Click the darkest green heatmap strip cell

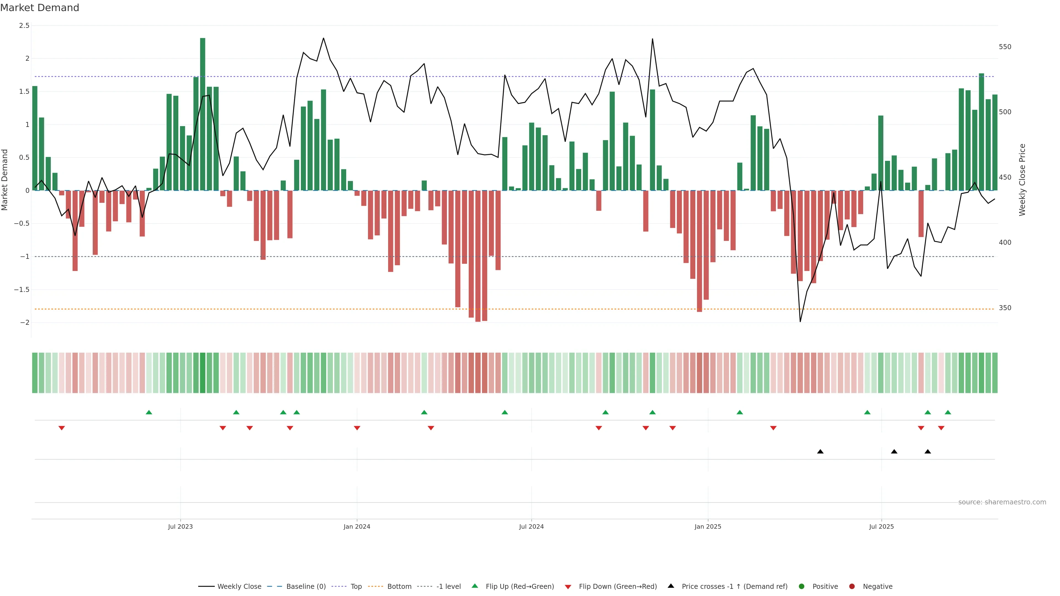[x=202, y=373]
